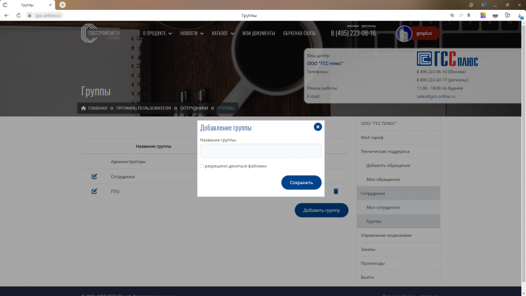Select Мои сотрудники in sidebar

[x=398, y=207]
